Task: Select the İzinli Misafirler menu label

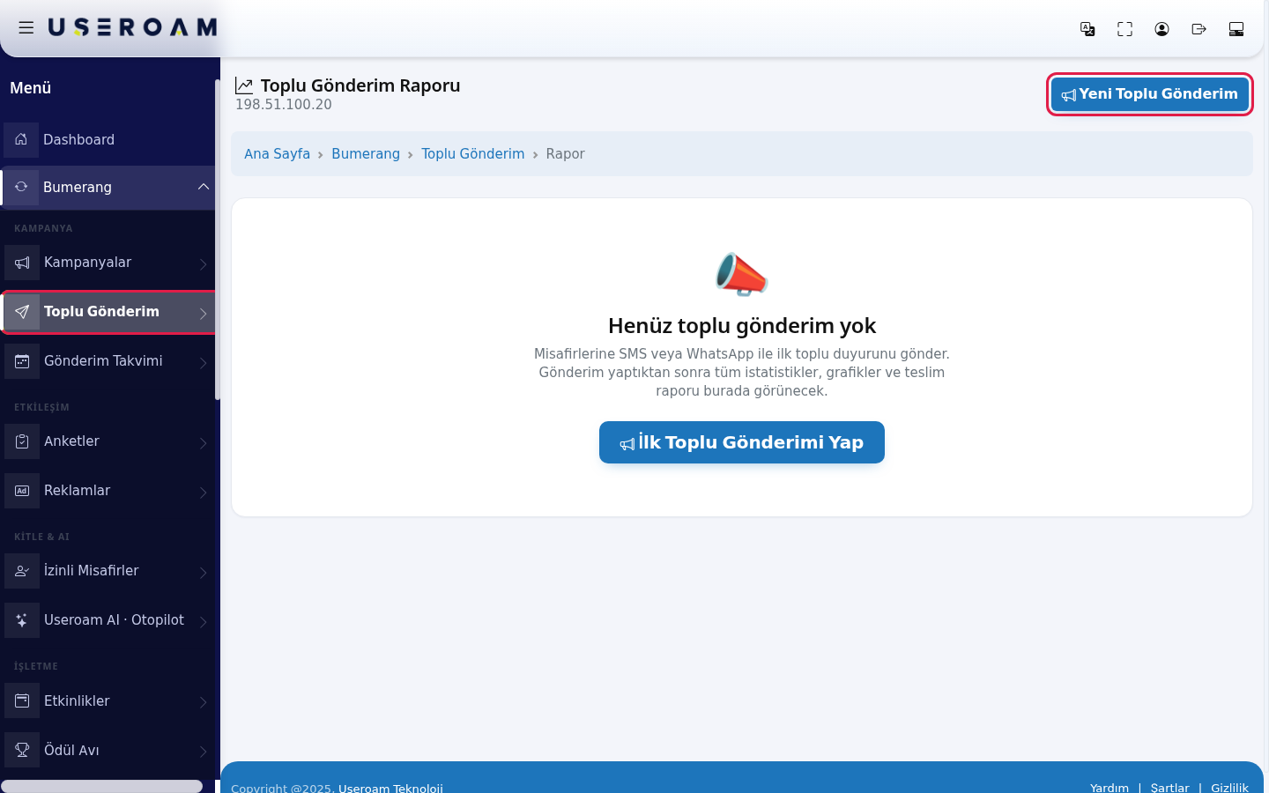Action: (91, 570)
